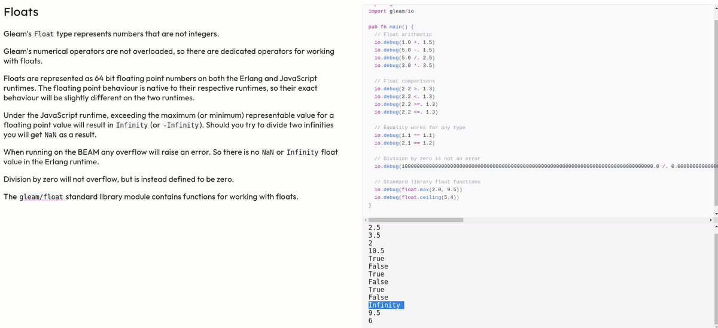718x328 pixels.
Task: Click the 'io.debug(5.0 /. 2.5)' line
Action: point(404,58)
